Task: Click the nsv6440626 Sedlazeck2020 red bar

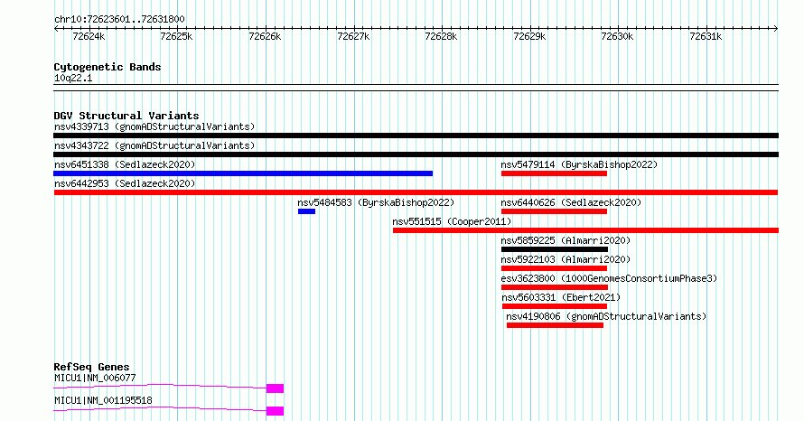Action: (555, 211)
